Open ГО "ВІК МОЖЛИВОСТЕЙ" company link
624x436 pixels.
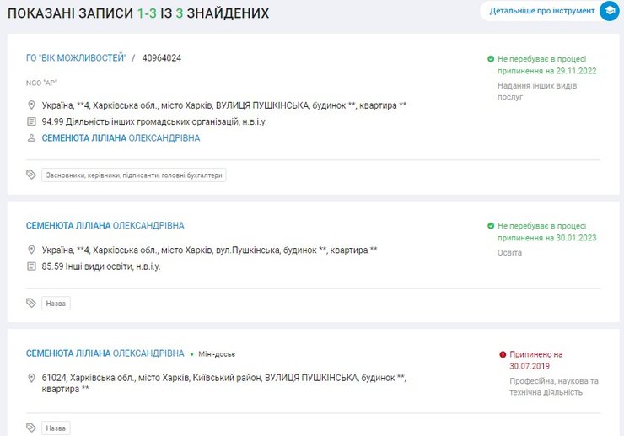76,58
